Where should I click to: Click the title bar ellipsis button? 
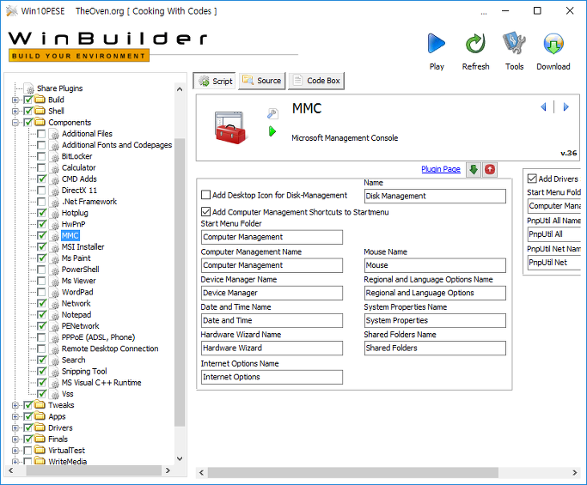point(484,12)
